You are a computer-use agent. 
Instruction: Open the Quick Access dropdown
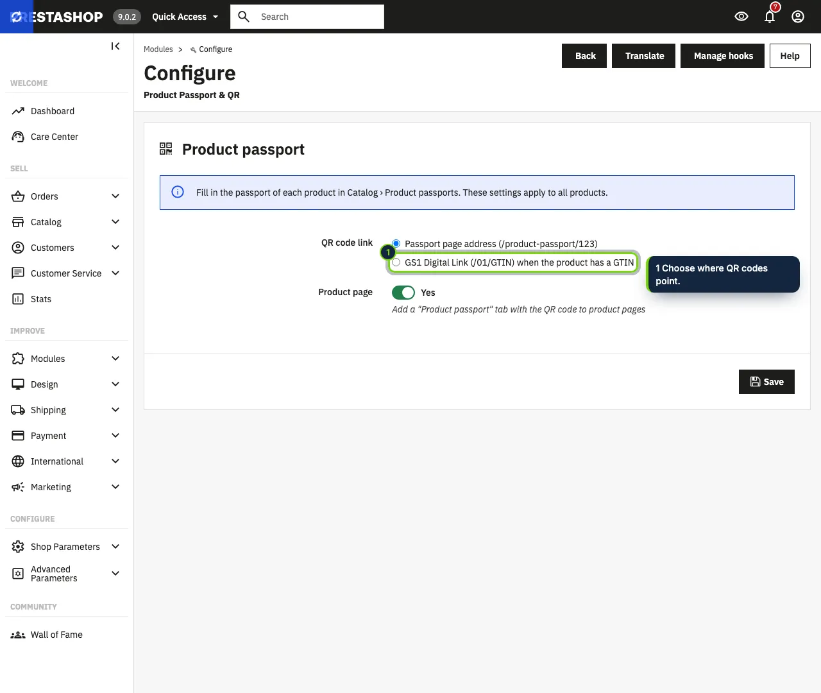tap(185, 17)
